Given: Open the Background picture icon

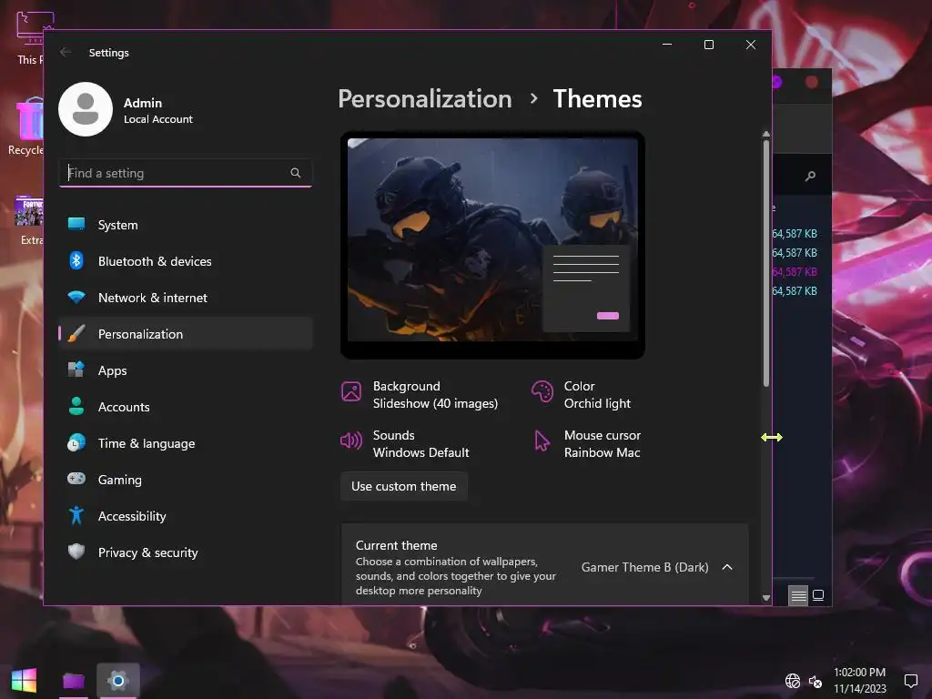Looking at the screenshot, I should (351, 391).
